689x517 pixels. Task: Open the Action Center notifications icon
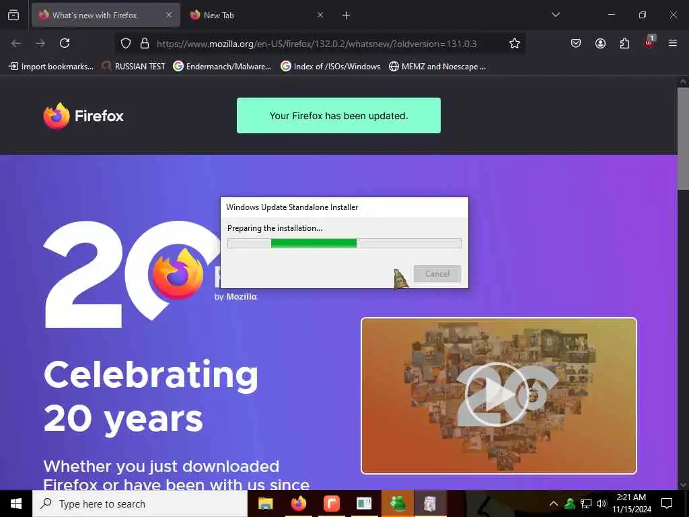pos(667,504)
